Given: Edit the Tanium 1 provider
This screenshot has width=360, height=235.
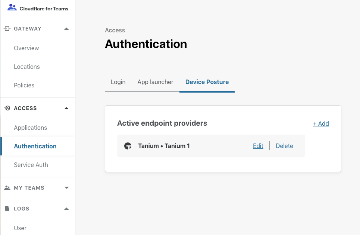Looking at the screenshot, I should (x=258, y=146).
